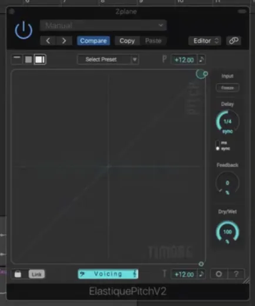Open the Select Preset dropdown
Image resolution: width=255 pixels, height=306 pixels.
(x=108, y=59)
